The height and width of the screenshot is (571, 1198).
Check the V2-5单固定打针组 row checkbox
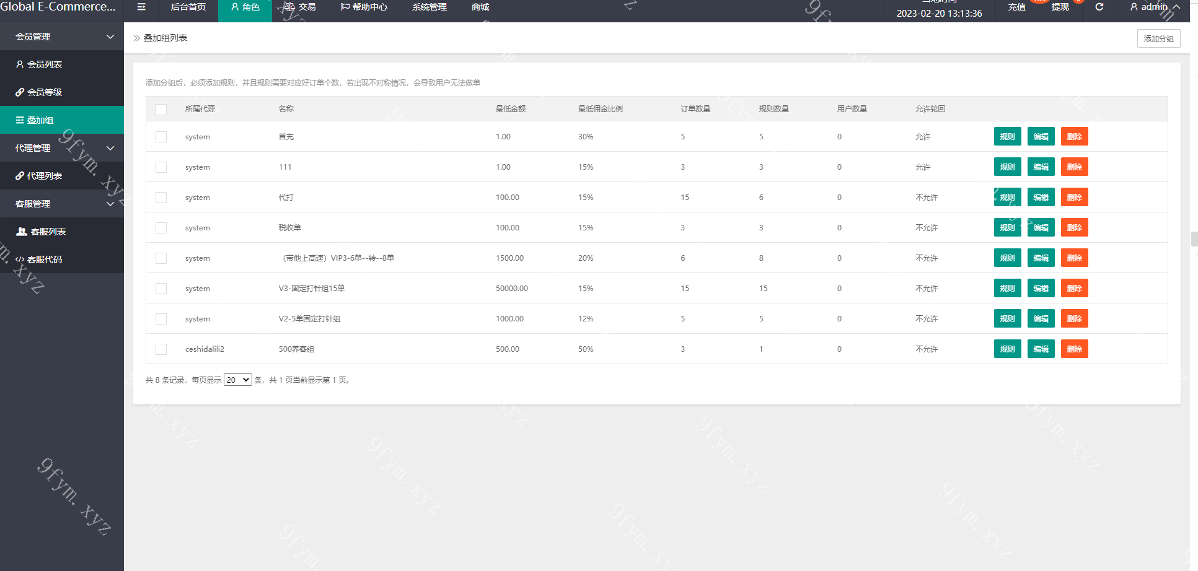pyautogui.click(x=161, y=319)
